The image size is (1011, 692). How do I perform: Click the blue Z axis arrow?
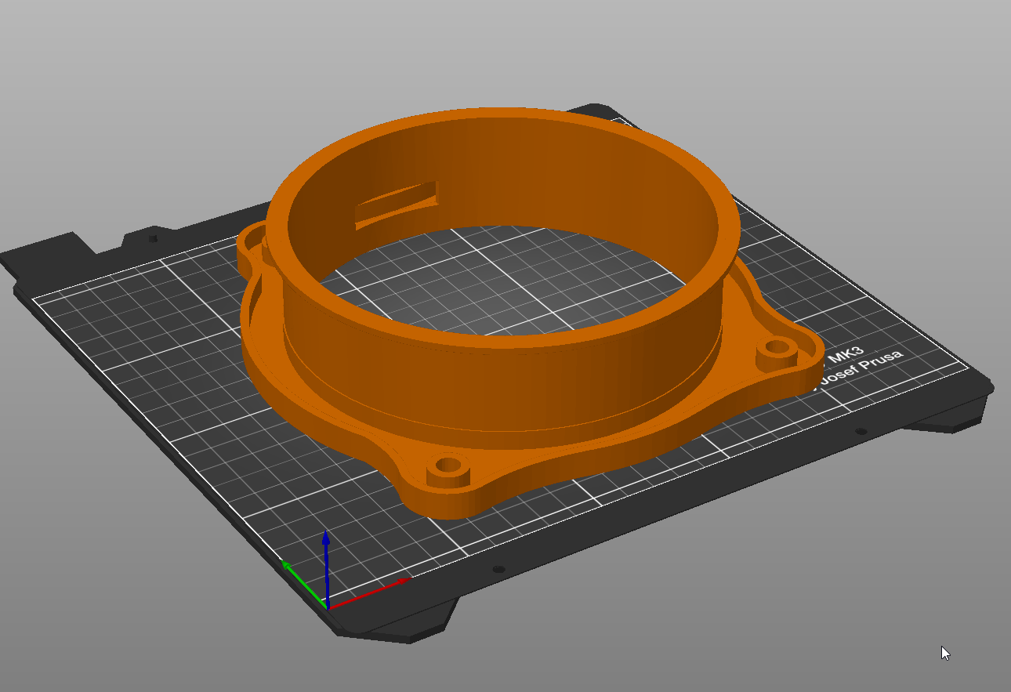(326, 549)
